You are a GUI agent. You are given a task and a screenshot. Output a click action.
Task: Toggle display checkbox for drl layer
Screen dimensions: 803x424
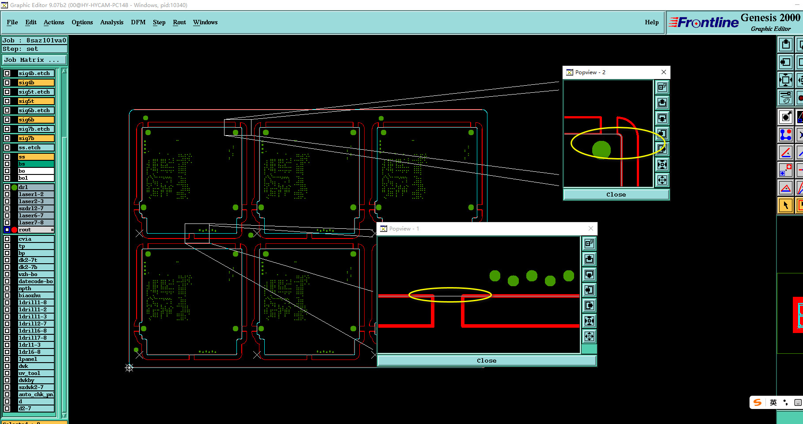click(x=7, y=187)
